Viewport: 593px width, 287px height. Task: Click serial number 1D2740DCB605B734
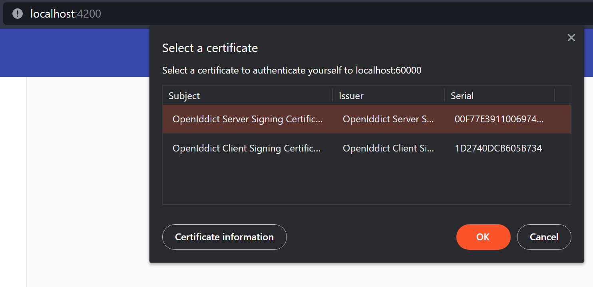pos(498,148)
